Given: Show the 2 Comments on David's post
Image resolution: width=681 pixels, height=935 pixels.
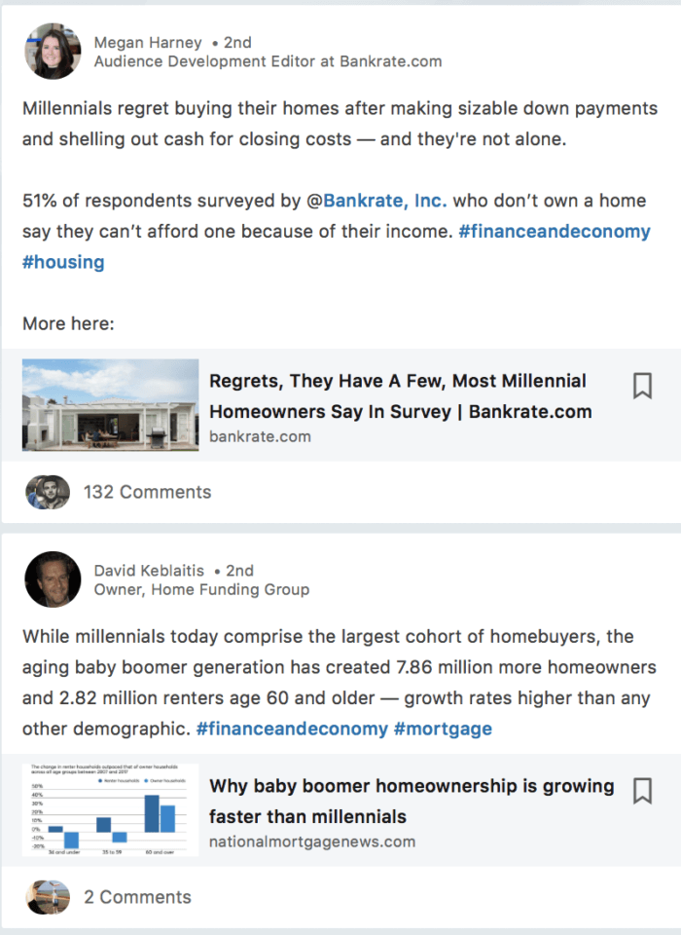Looking at the screenshot, I should coord(137,897).
